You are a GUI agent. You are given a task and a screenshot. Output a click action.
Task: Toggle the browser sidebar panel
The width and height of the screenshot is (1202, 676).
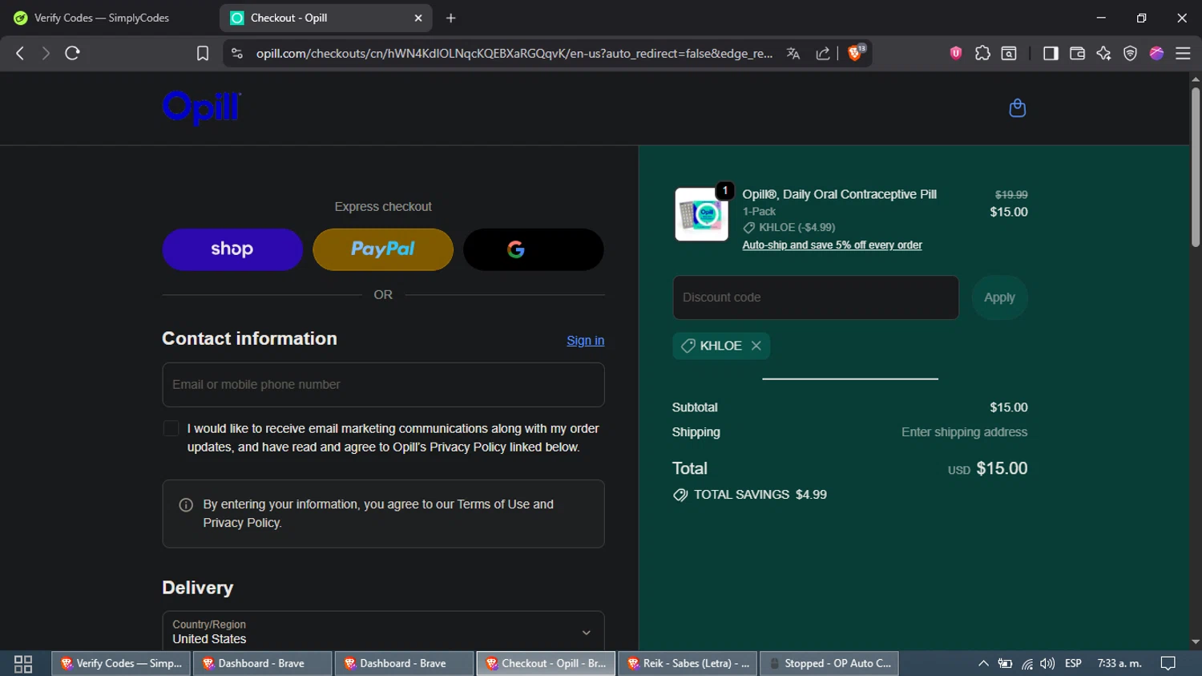click(1051, 53)
